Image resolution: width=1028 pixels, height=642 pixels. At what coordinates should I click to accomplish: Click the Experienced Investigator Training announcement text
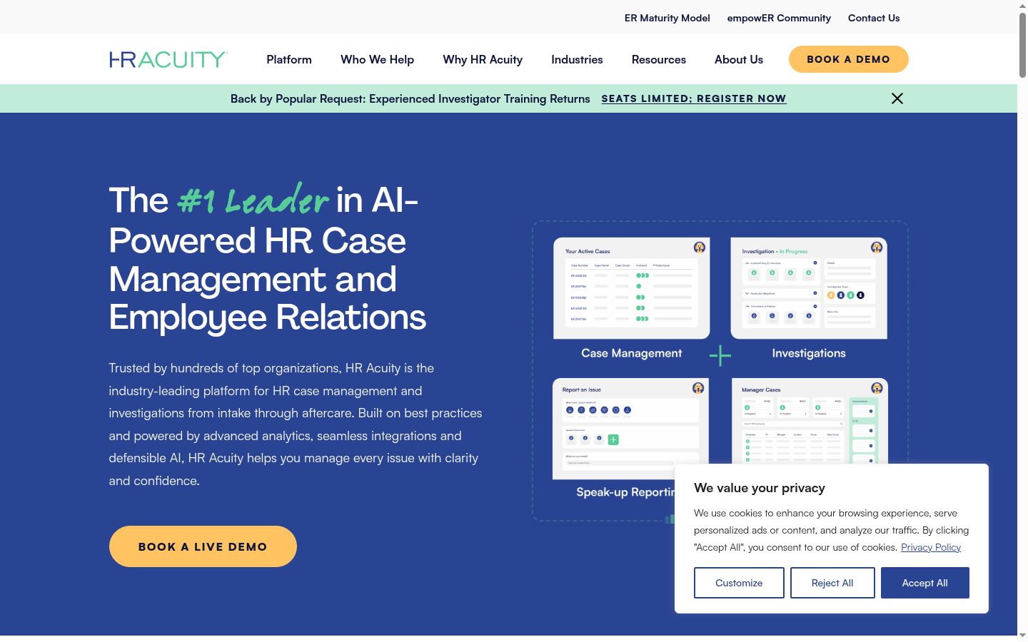(x=410, y=98)
